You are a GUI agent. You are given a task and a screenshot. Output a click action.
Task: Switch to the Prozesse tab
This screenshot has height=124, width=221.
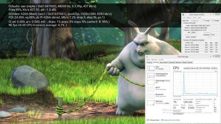[x=149, y=63]
